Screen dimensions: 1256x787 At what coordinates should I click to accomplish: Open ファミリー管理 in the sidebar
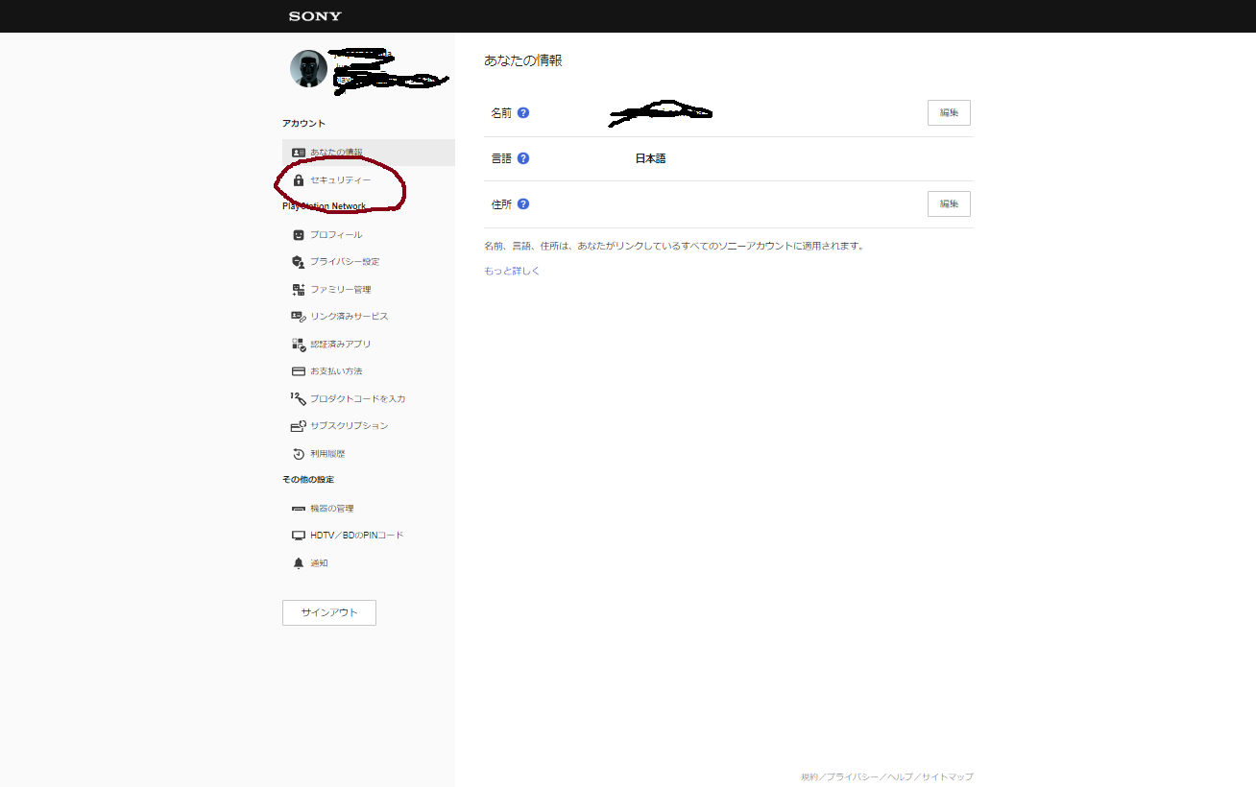click(x=340, y=290)
